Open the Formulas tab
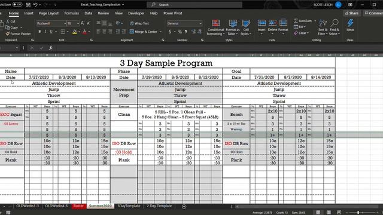The width and height of the screenshot is (383, 215). click(72, 13)
